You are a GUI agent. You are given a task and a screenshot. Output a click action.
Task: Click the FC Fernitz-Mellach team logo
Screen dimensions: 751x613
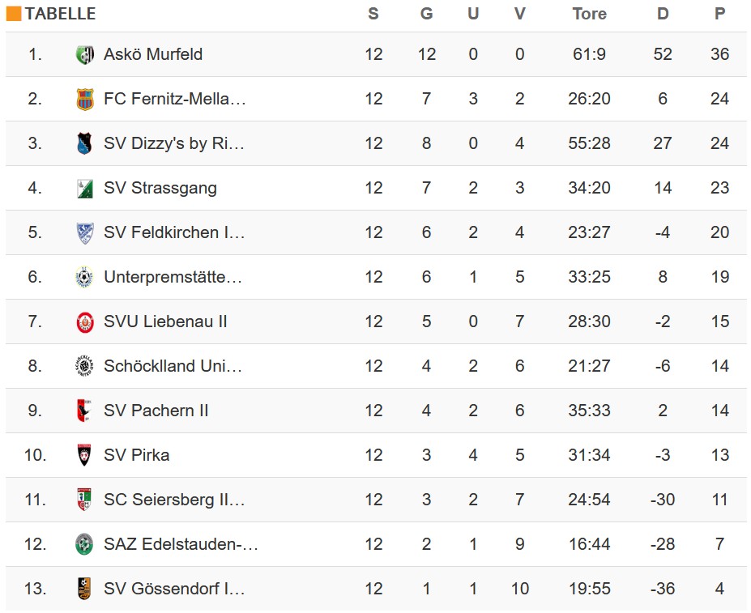pyautogui.click(x=84, y=100)
